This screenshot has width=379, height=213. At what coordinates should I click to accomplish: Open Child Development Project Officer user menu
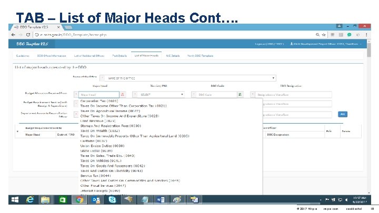click(x=325, y=44)
